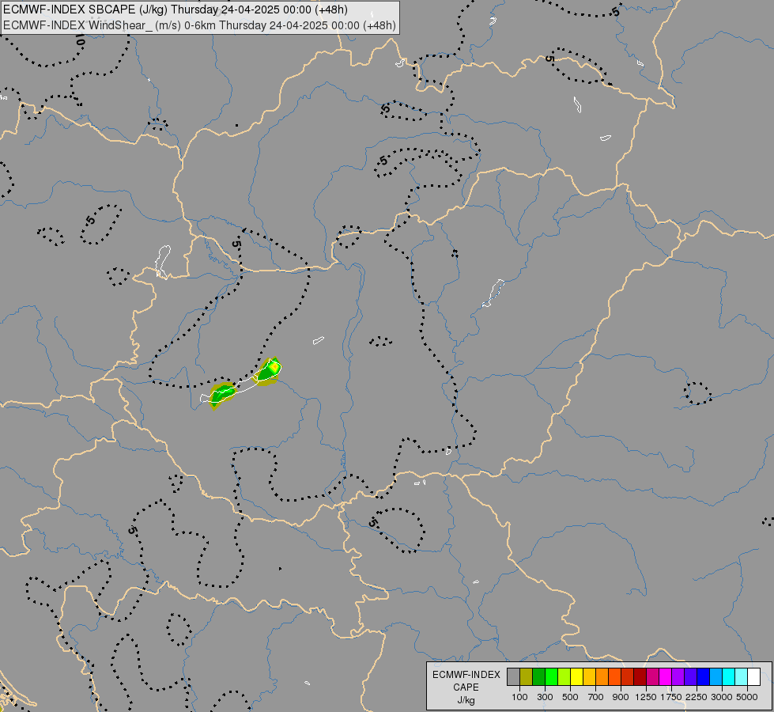Click the cyan swatch right of 3000
The width and height of the screenshot is (774, 712).
pos(729,677)
